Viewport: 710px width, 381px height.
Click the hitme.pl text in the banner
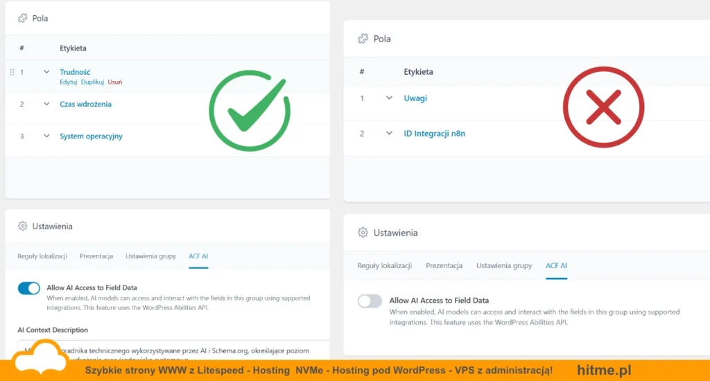click(604, 370)
